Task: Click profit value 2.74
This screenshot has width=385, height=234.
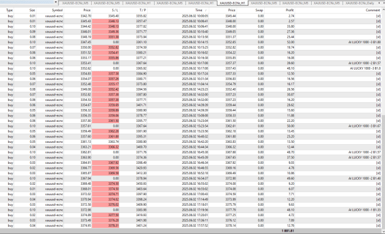Action: (291, 16)
